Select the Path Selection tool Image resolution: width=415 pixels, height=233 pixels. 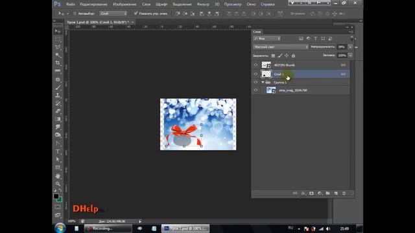[58, 160]
